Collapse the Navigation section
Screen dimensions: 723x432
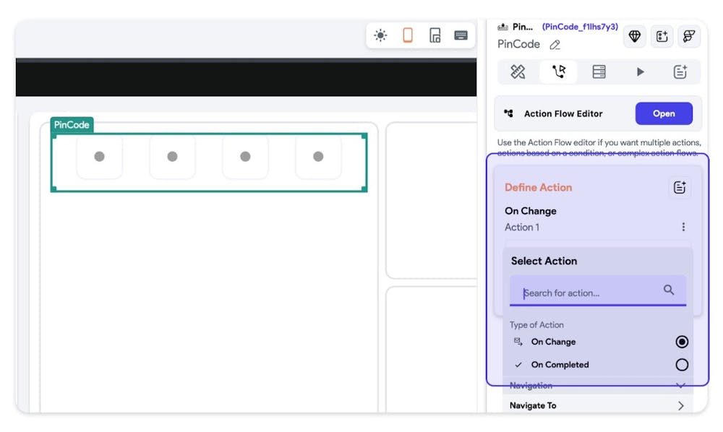tap(680, 386)
